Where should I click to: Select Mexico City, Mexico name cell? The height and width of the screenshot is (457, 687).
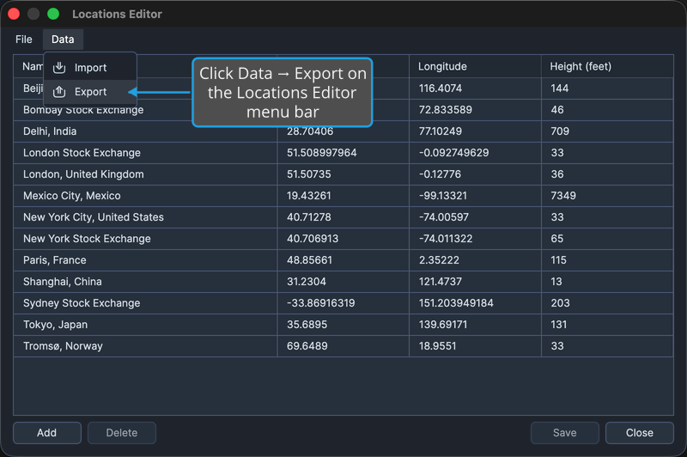(145, 196)
